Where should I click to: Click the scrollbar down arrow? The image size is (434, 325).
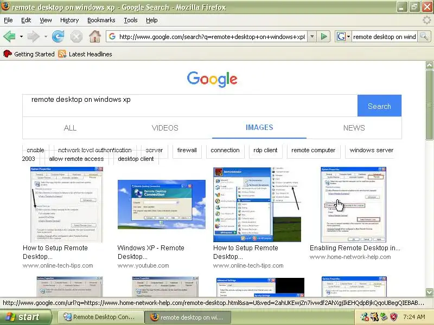(429, 292)
